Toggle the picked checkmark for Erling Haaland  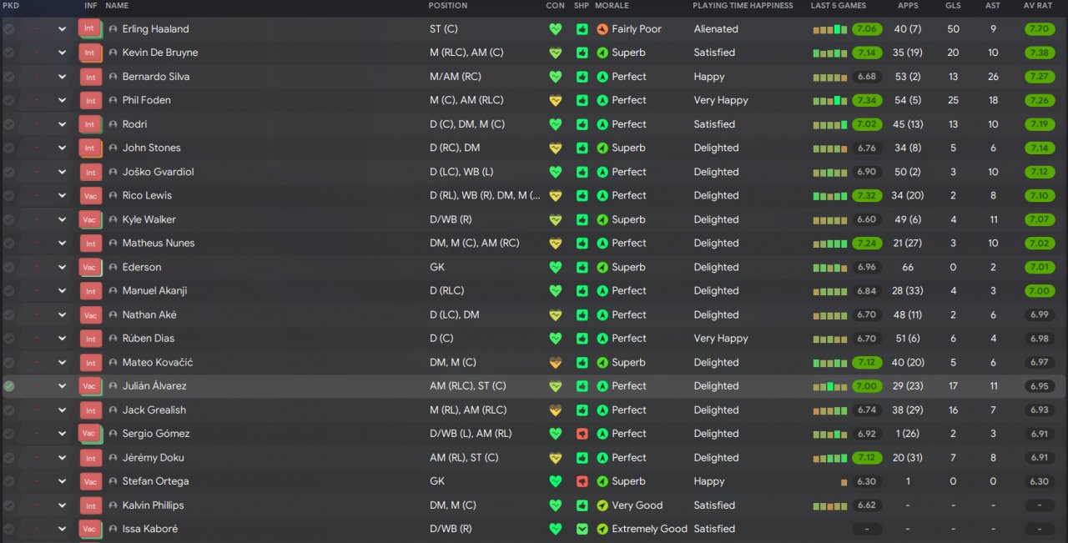click(9, 29)
